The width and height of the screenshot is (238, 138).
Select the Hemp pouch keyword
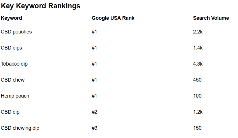15,96
